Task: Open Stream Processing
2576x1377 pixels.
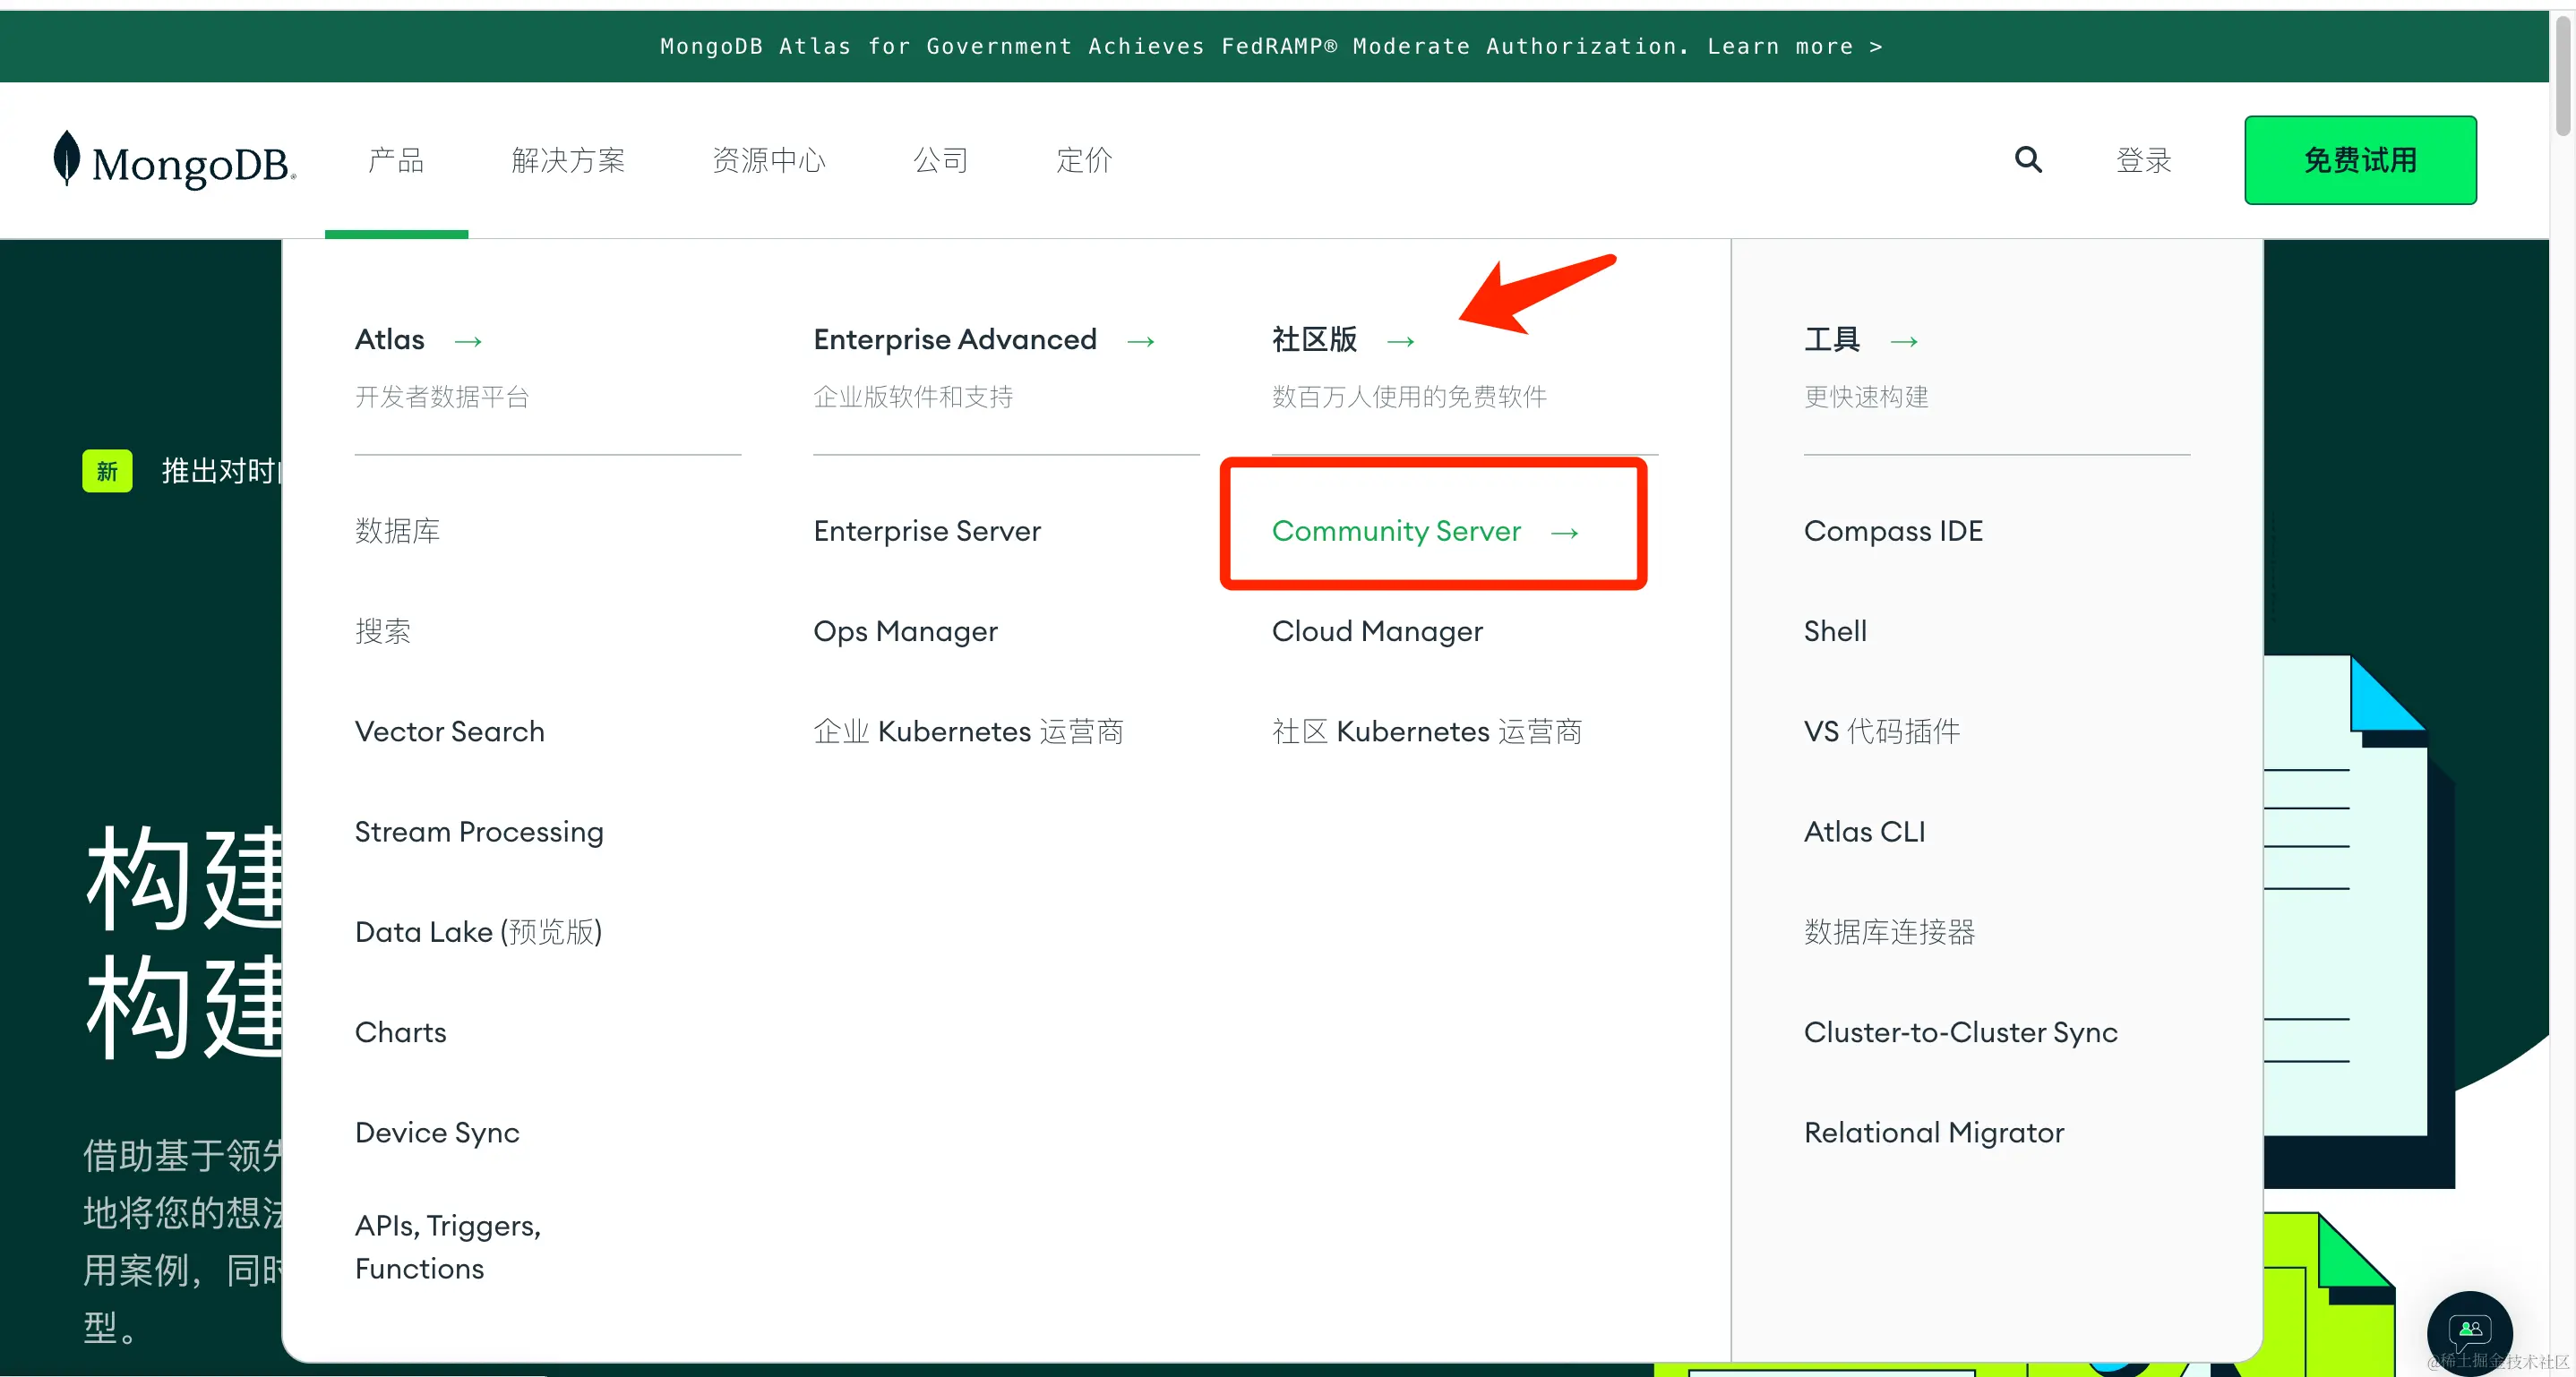Action: pyautogui.click(x=479, y=833)
